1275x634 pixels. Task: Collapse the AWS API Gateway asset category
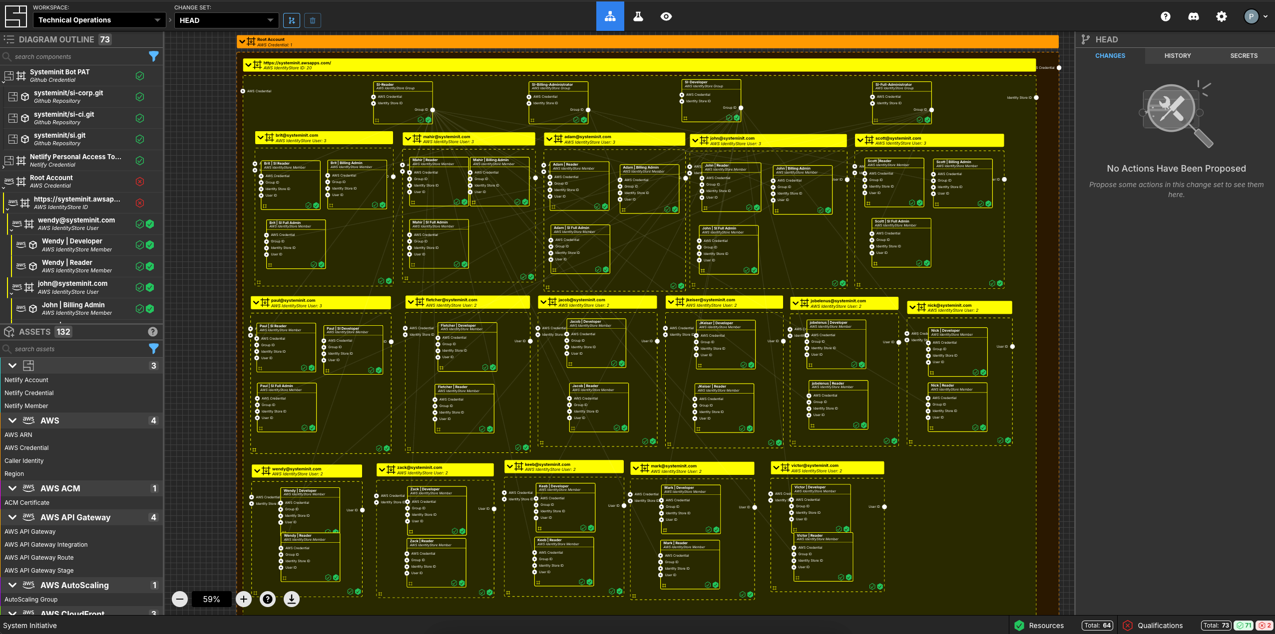(x=12, y=517)
